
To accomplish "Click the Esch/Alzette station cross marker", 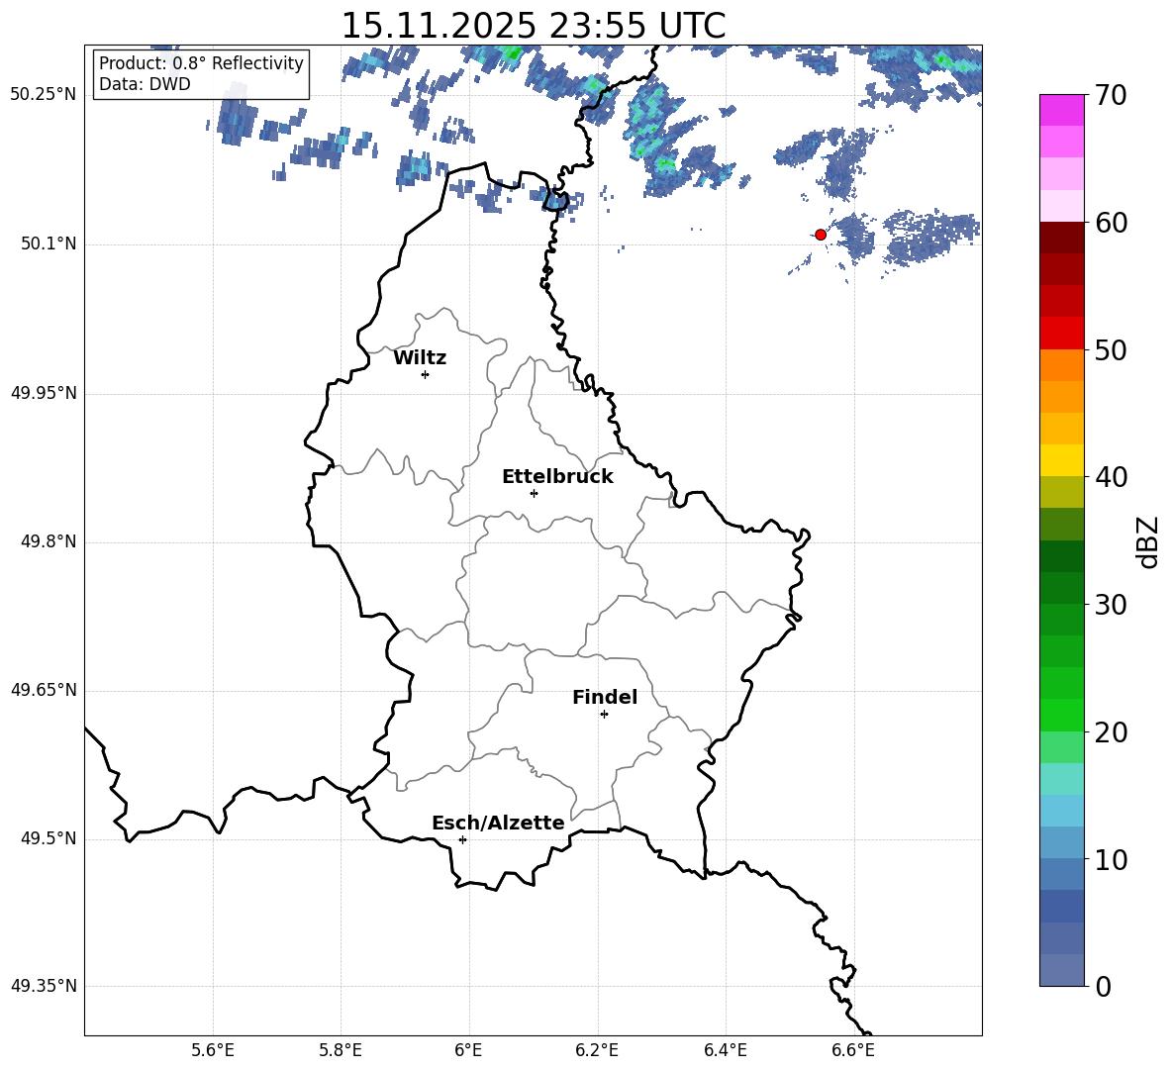I will click(x=462, y=839).
